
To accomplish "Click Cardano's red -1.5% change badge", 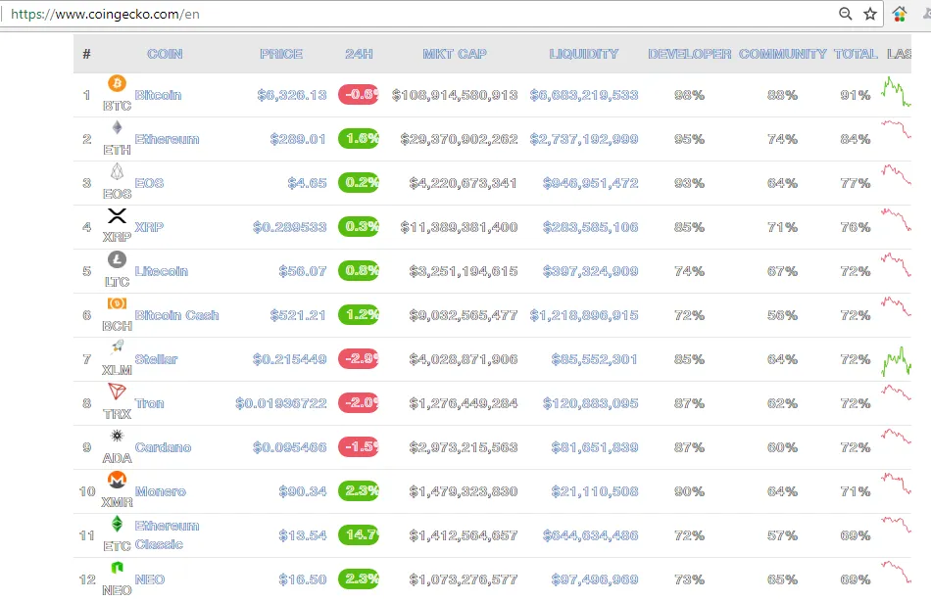I will [359, 446].
